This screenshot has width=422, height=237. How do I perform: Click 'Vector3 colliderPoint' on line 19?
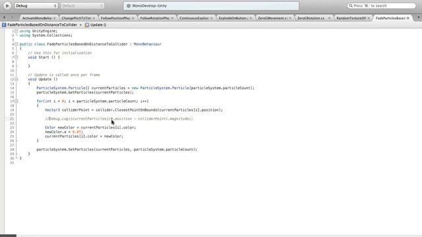coord(67,110)
